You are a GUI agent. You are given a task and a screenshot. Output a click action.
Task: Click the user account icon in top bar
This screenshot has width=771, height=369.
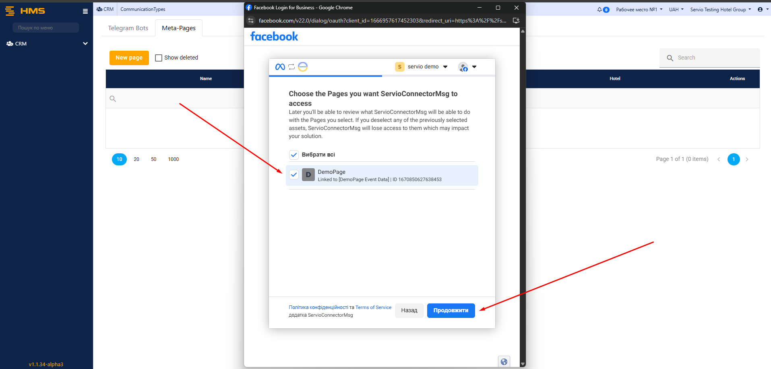click(x=760, y=10)
